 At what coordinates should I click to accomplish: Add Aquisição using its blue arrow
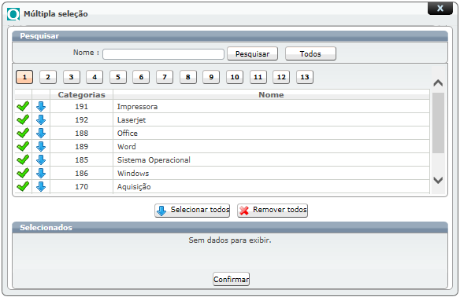(x=41, y=186)
